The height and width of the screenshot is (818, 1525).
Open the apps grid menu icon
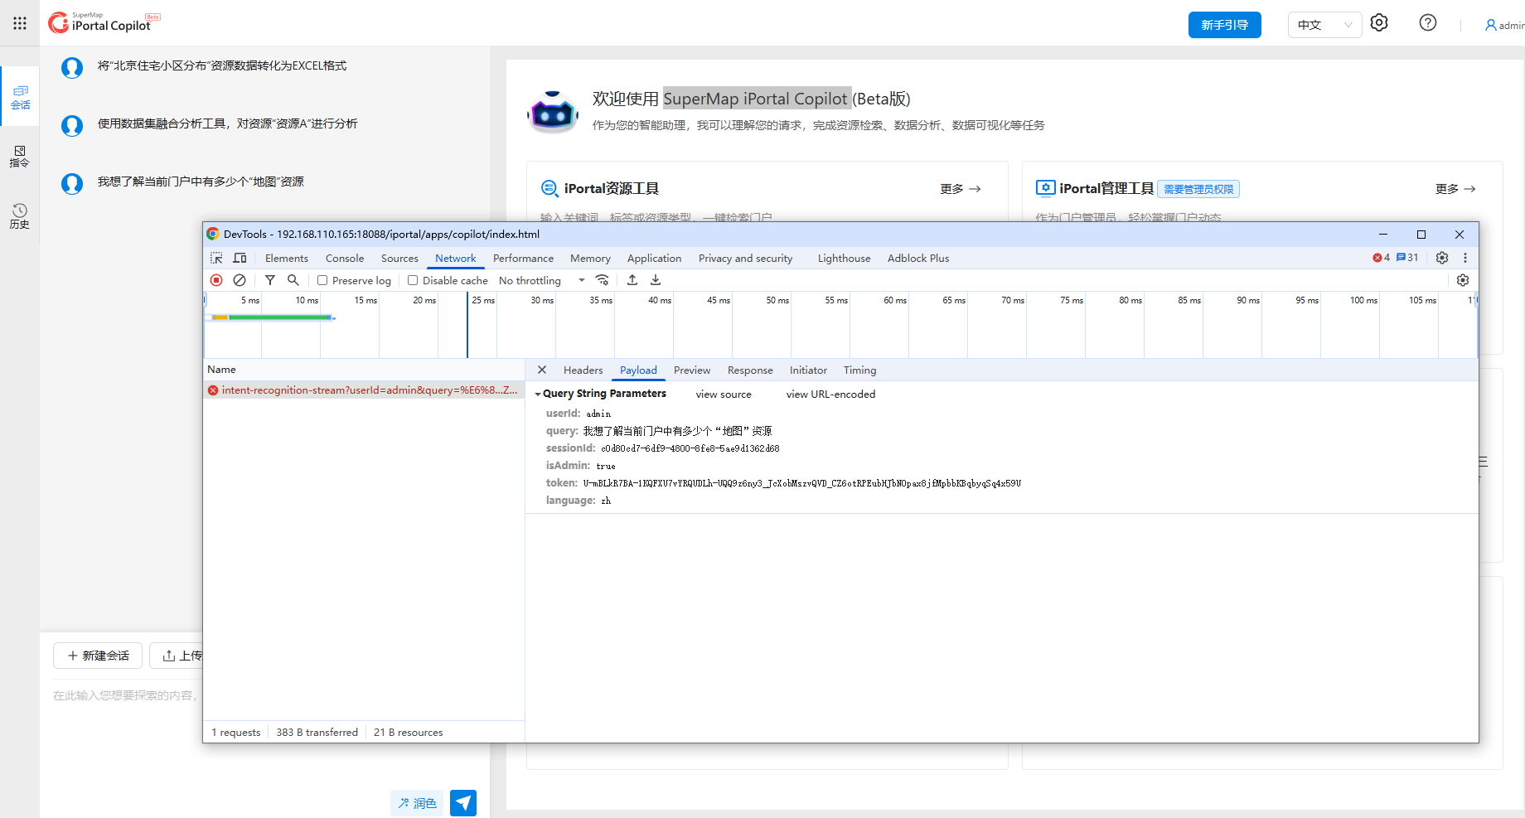coord(20,23)
